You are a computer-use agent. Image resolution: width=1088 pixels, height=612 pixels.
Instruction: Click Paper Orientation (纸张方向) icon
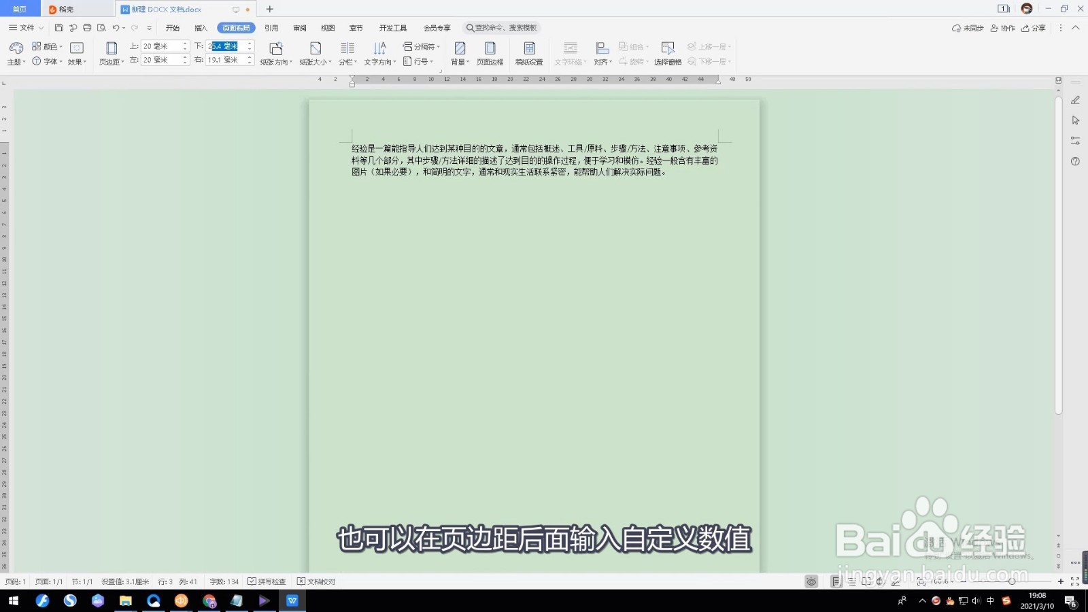pos(276,48)
